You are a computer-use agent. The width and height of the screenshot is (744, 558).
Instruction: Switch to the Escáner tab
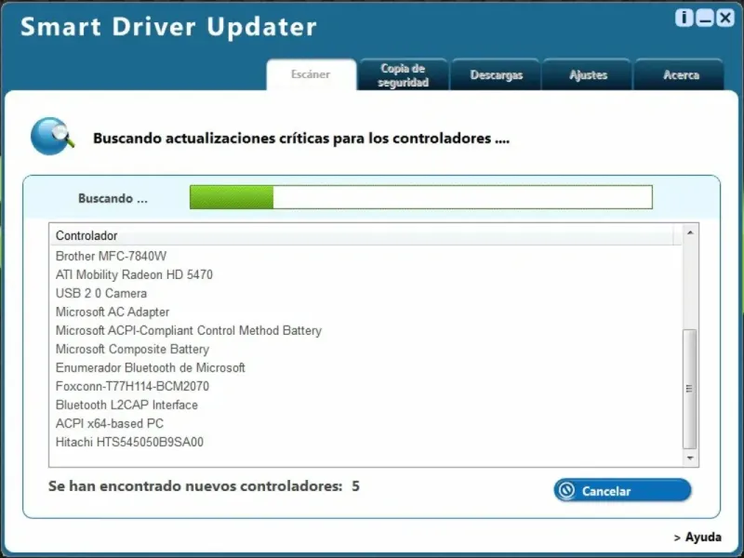pos(311,74)
